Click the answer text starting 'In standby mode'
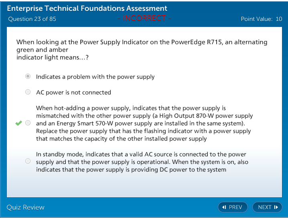The image size is (288, 219). coord(142,162)
